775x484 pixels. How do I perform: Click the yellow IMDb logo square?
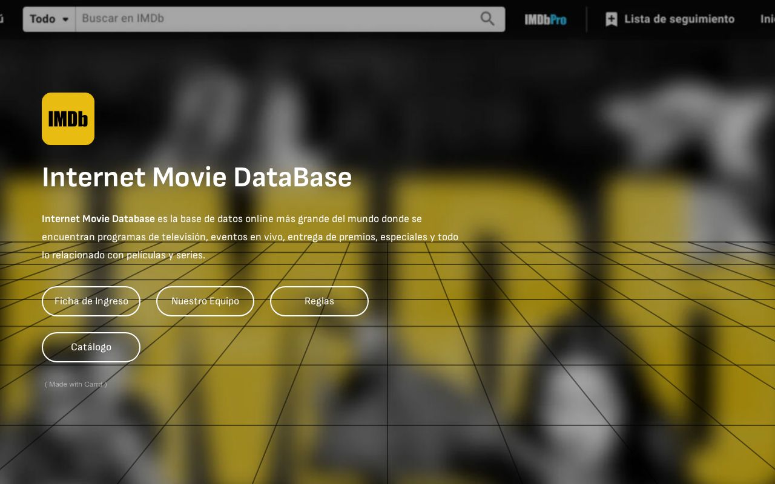pos(68,119)
